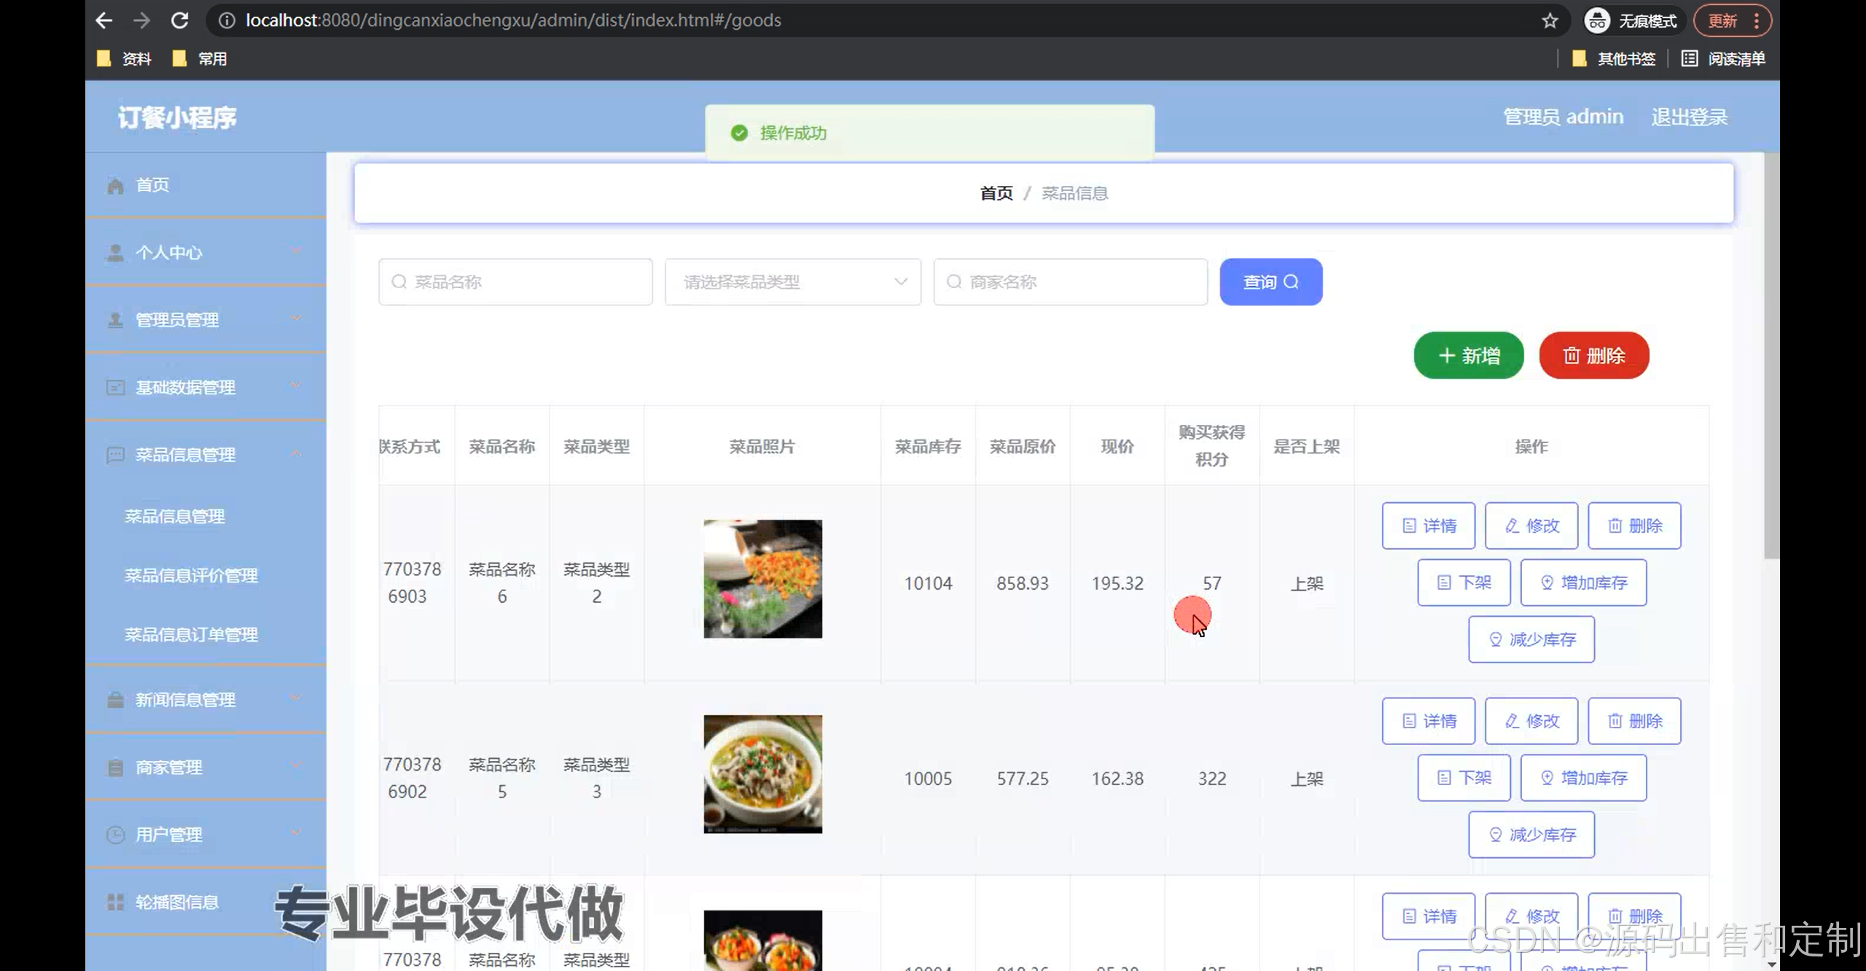Select 菜品信息评价管理 submenu item
1866x971 pixels.
point(191,576)
